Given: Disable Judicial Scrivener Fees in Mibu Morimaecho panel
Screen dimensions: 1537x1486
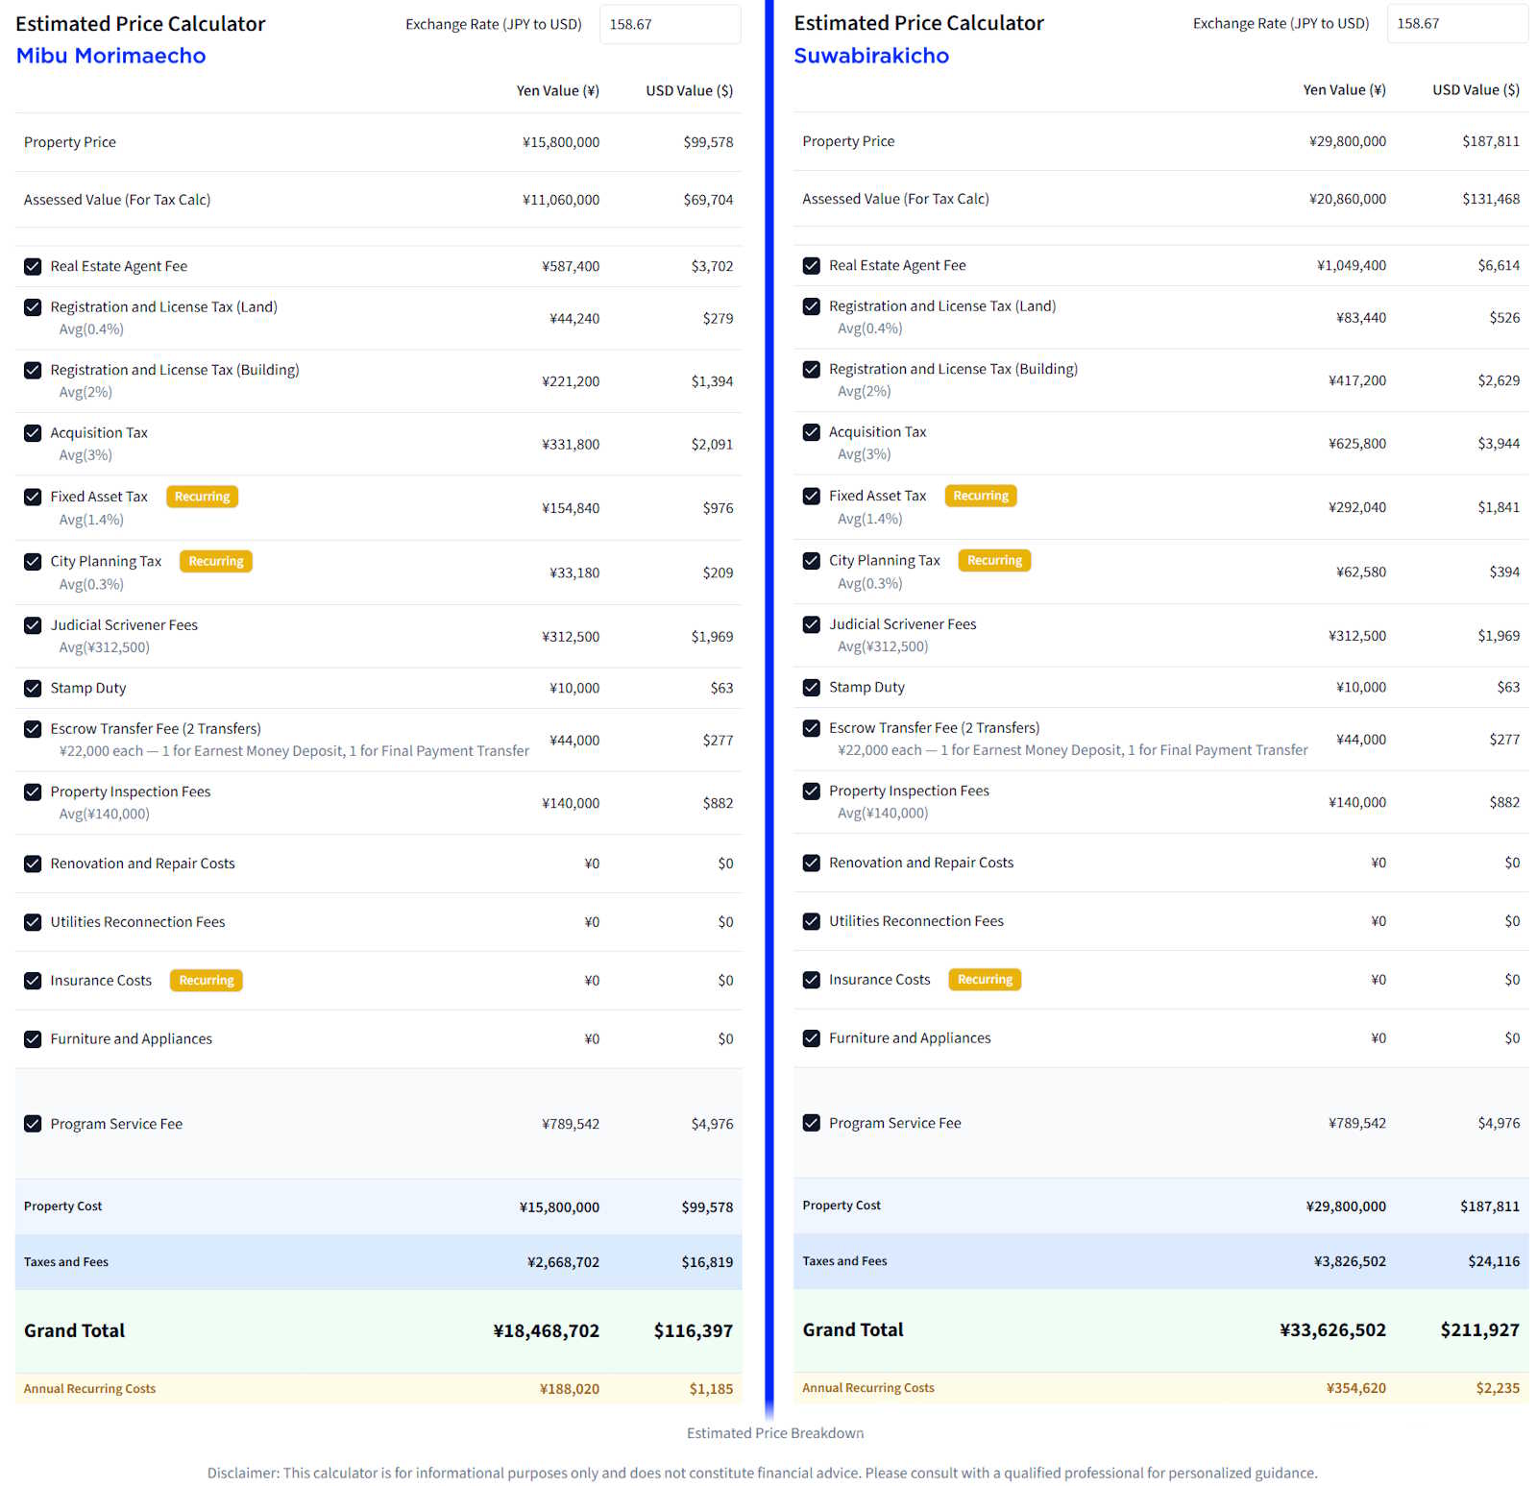Looking at the screenshot, I should click(33, 625).
